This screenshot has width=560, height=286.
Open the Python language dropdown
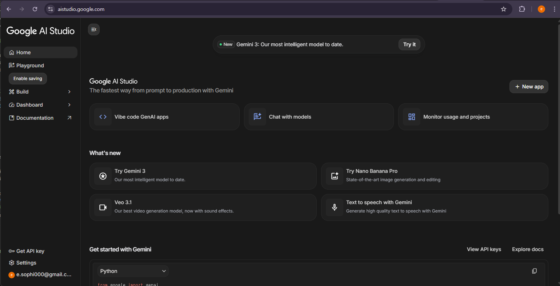click(133, 271)
